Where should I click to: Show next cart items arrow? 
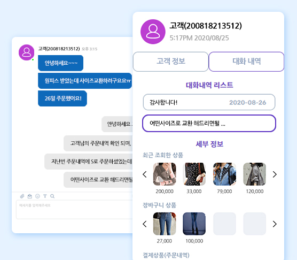pos(275,224)
